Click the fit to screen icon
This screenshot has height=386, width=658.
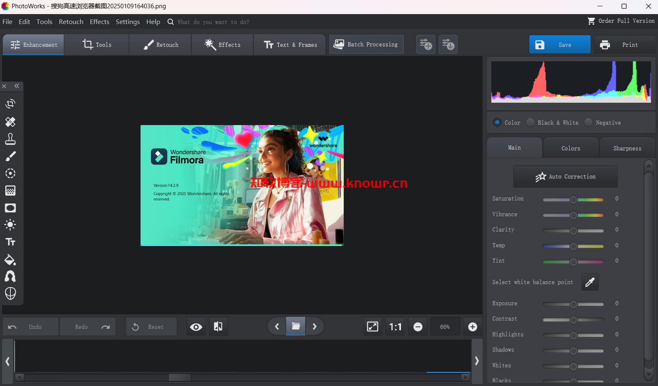(x=373, y=327)
